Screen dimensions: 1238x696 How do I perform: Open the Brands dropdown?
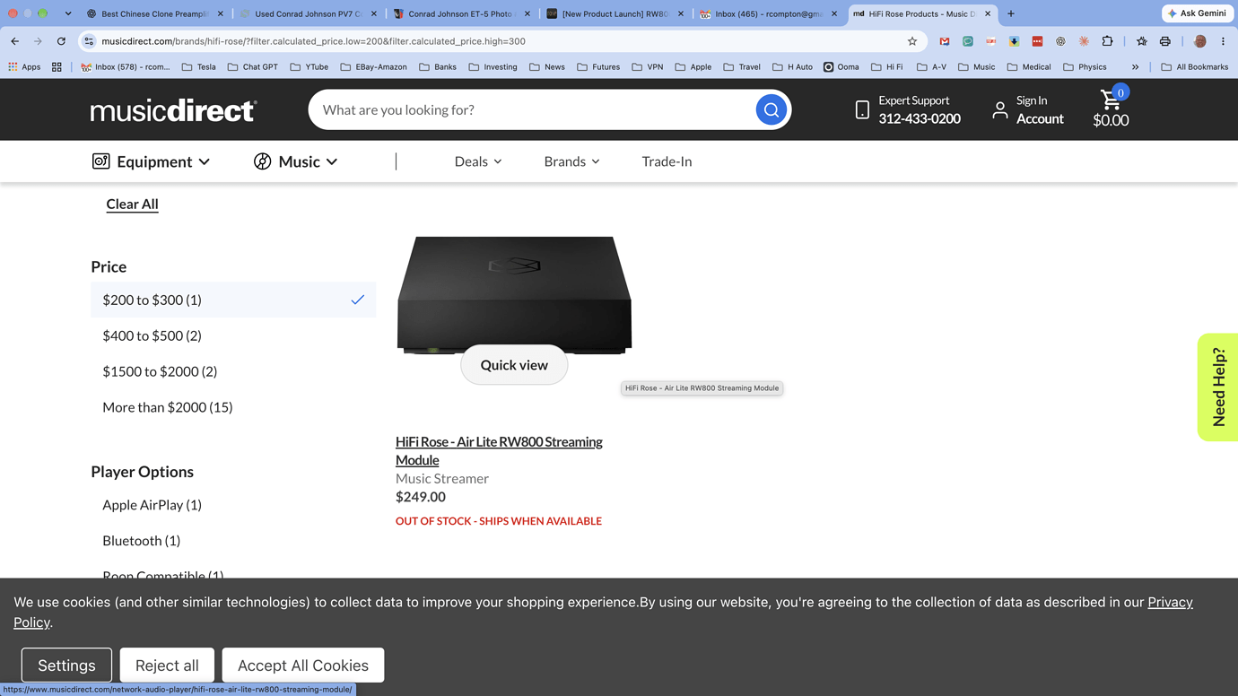(x=571, y=161)
